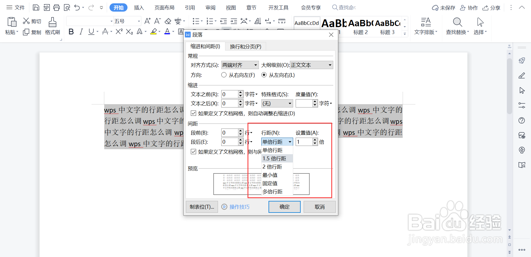This screenshot has height=257, width=531.
Task: Click the Superscript X² icon
Action: [x=119, y=32]
